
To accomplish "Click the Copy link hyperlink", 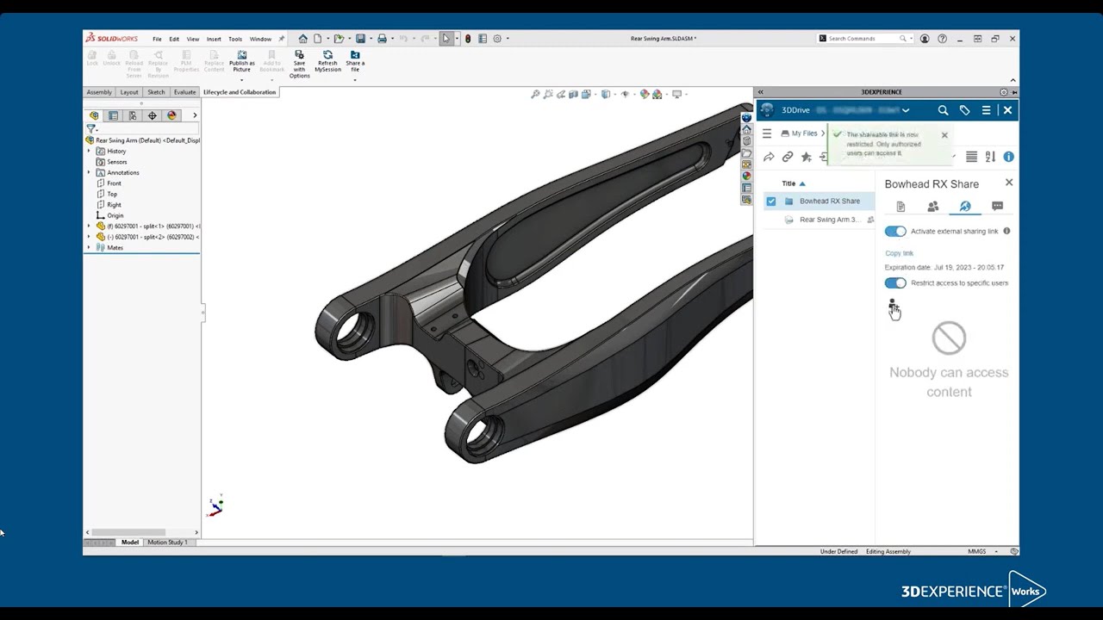I will [899, 253].
